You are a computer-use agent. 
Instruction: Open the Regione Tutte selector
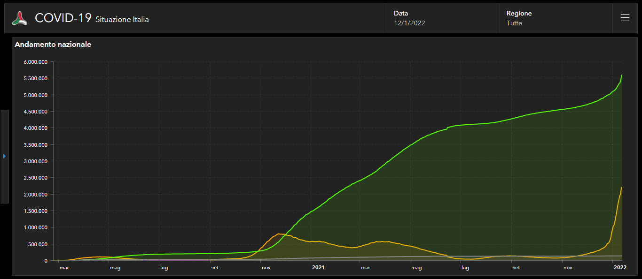(x=556, y=18)
